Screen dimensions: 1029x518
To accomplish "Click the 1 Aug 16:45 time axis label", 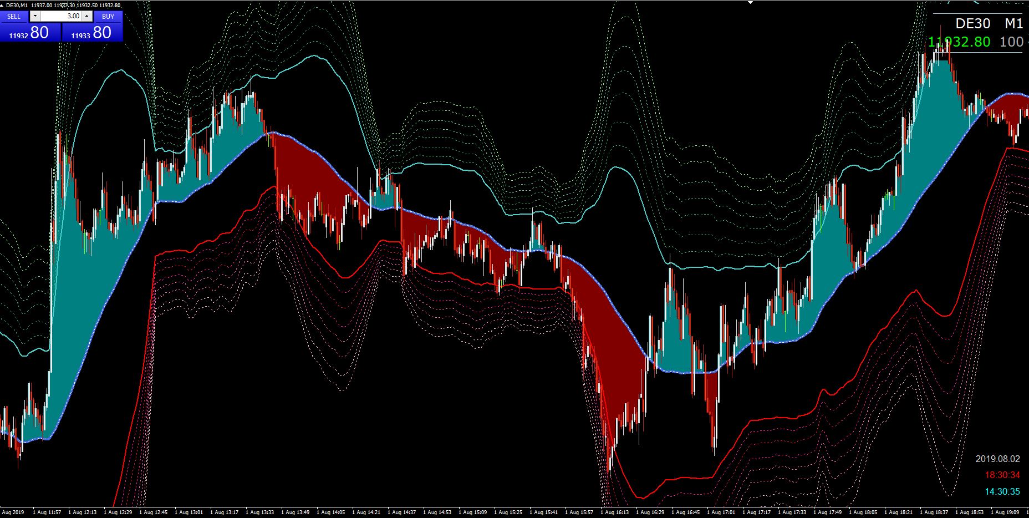I will (x=685, y=512).
